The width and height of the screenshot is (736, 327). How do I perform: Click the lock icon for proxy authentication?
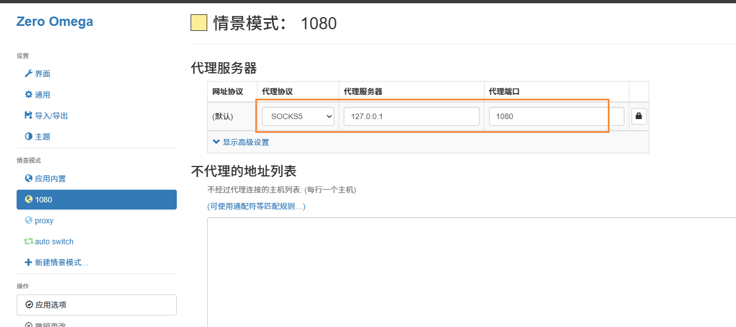coord(639,116)
